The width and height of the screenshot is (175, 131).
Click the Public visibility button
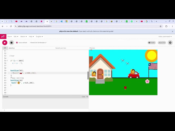pos(151,43)
